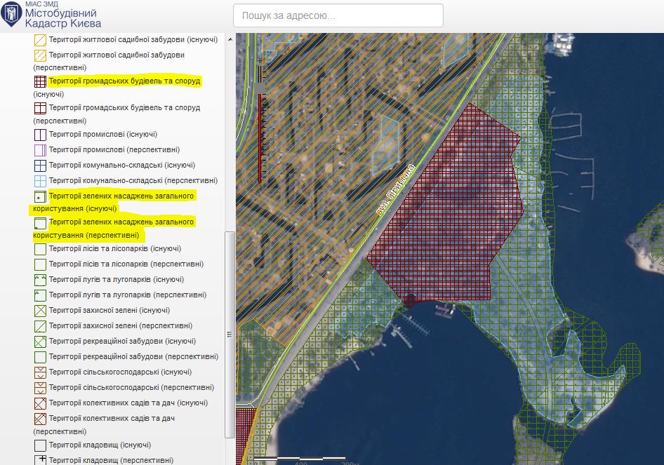664x465 pixels.
Task: Click the existing garden housing orange swatch
Action: (x=40, y=40)
